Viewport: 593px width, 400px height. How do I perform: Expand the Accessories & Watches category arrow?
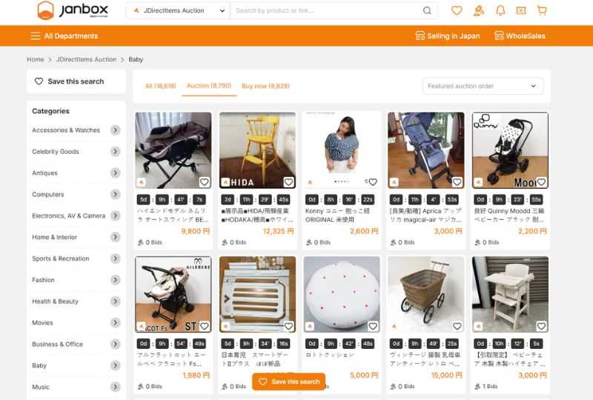point(116,130)
